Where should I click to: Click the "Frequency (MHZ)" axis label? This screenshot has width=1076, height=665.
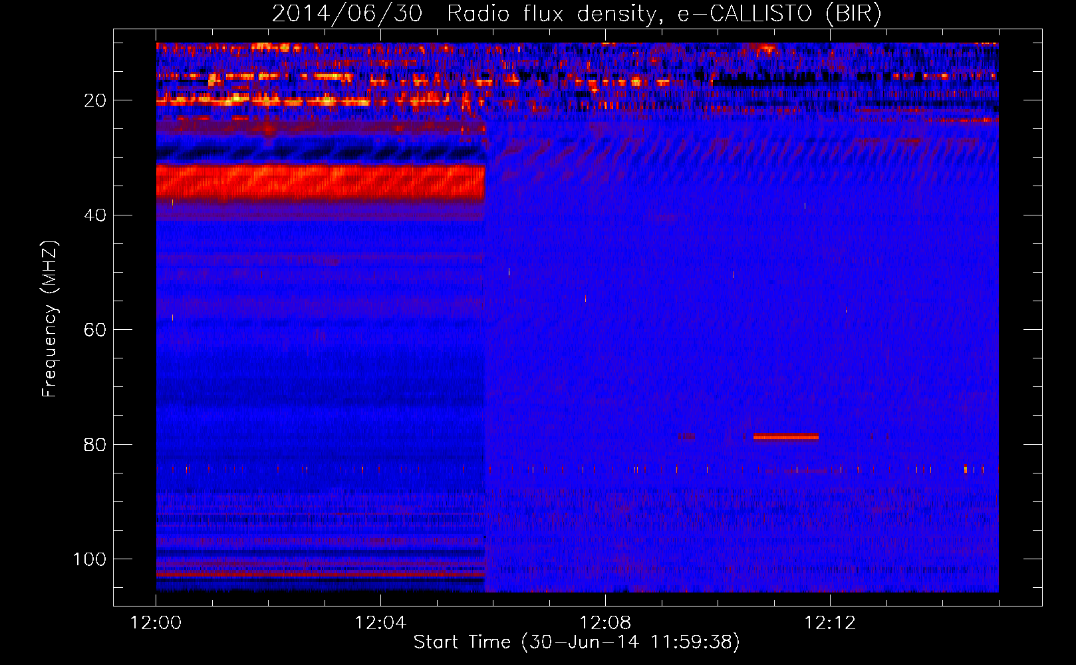pyautogui.click(x=50, y=319)
